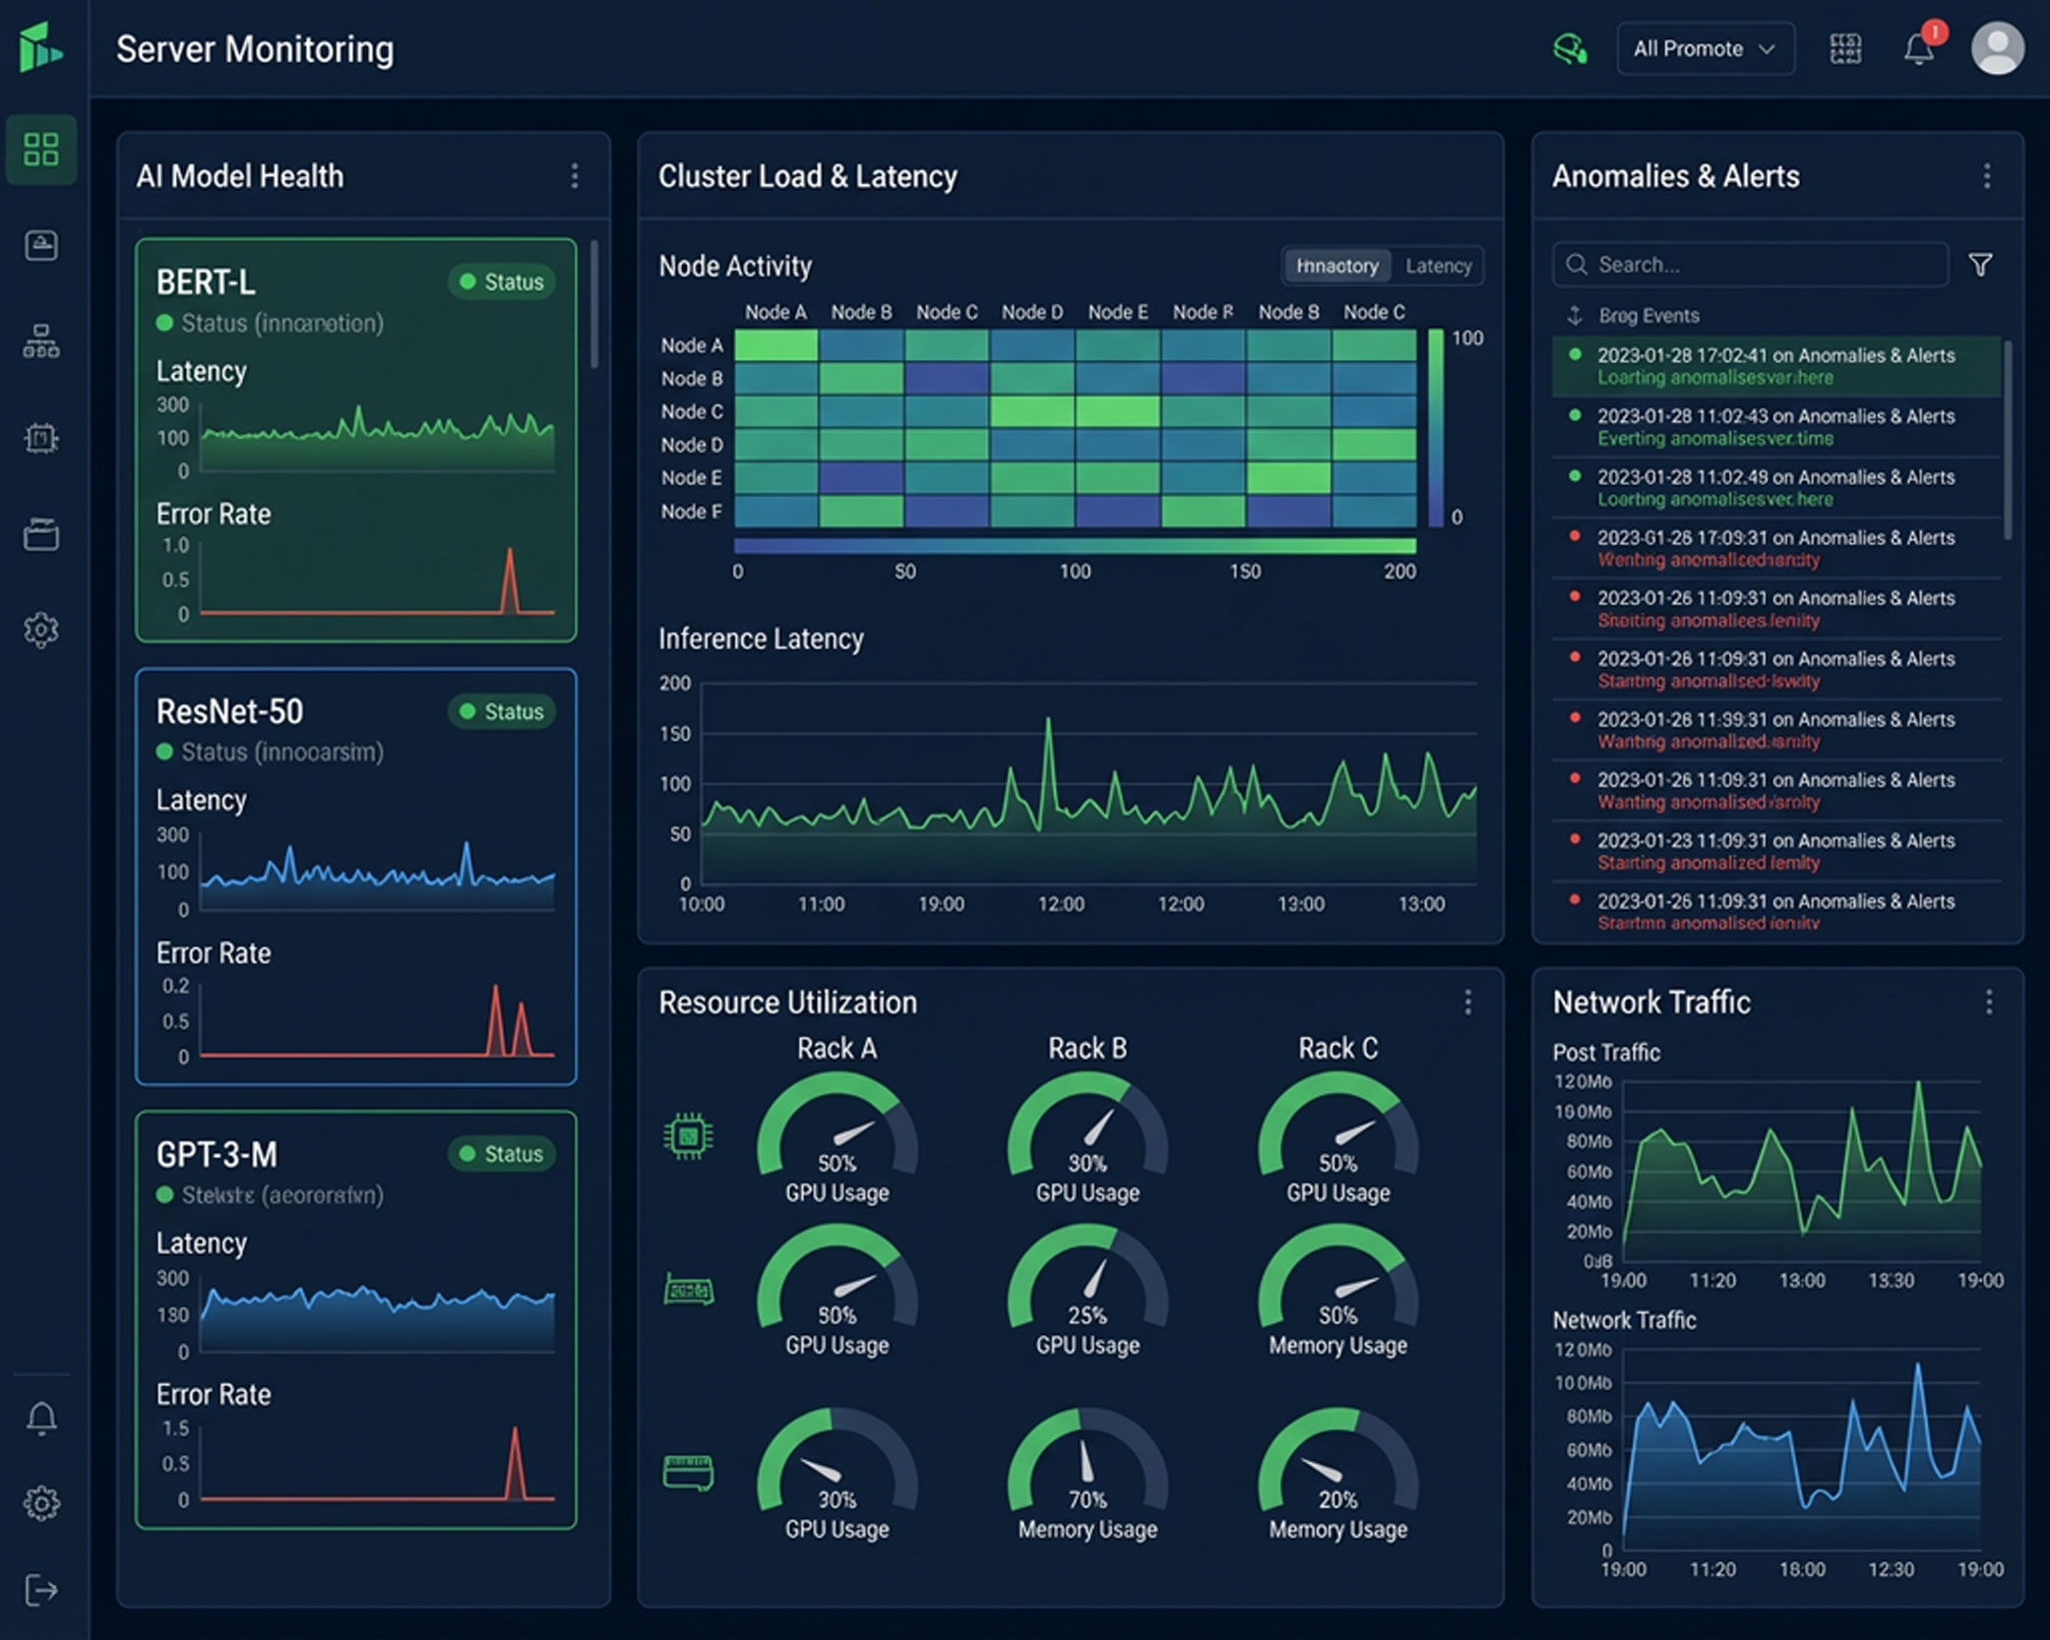Click the QR grid icon in header
Image resolution: width=2050 pixels, height=1640 pixels.
(1845, 48)
